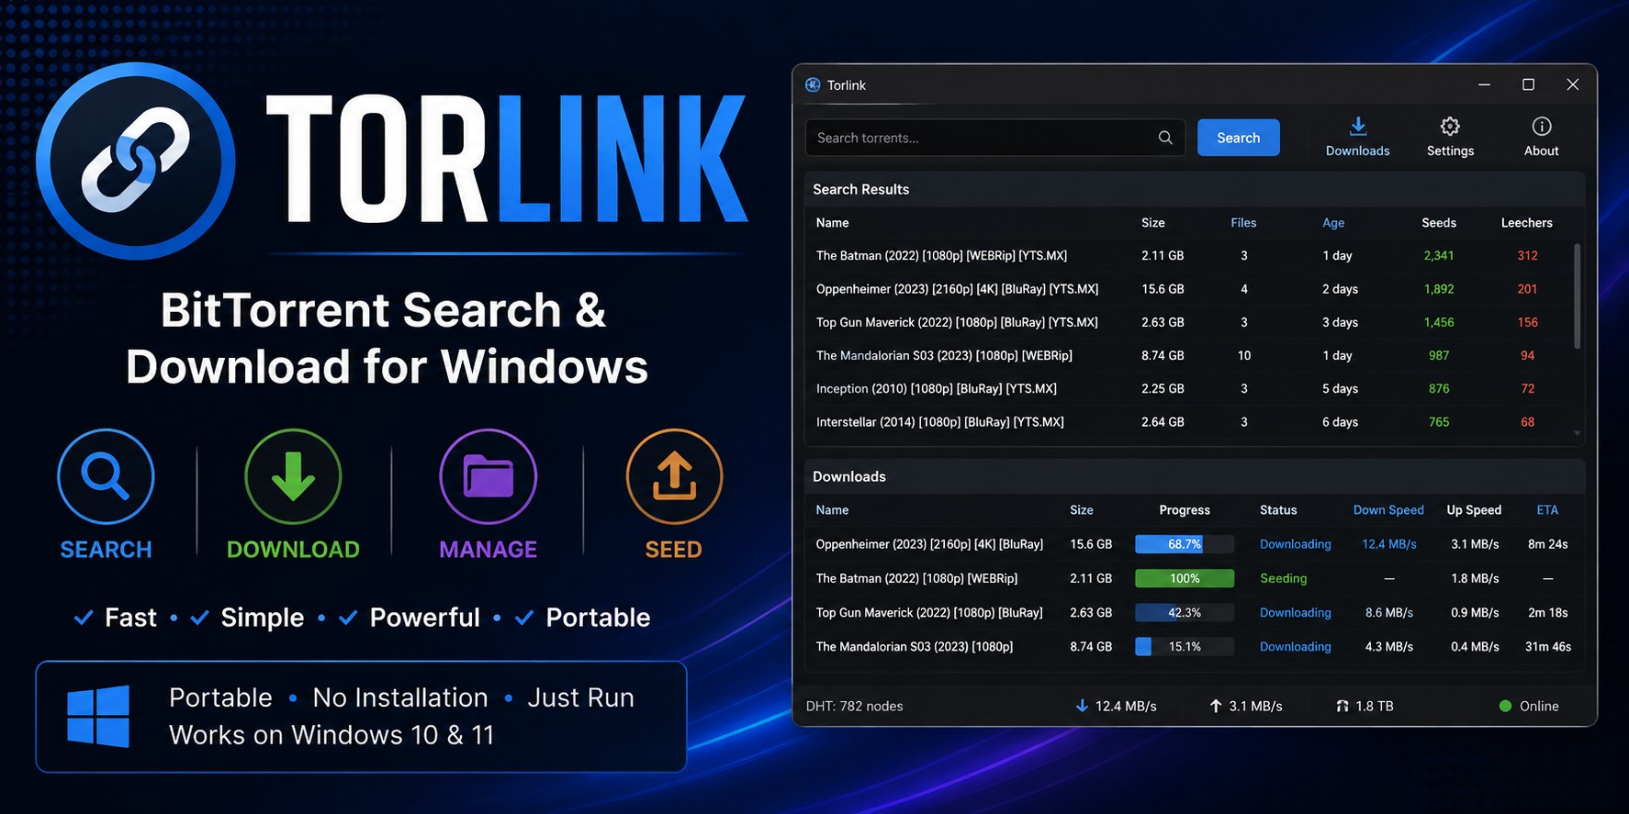The height and width of the screenshot is (814, 1629).
Task: Click The Batman 100% progress bar
Action: click(x=1185, y=578)
